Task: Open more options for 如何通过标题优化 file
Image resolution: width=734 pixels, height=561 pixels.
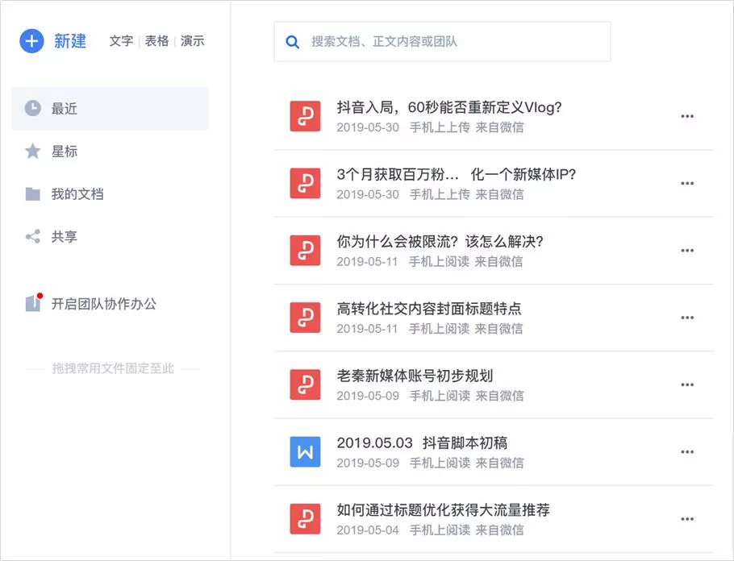Action: 687,519
